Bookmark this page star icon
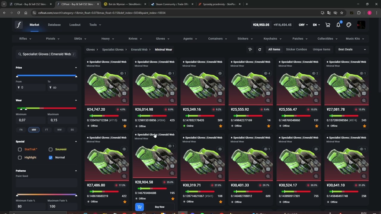 click(342, 13)
